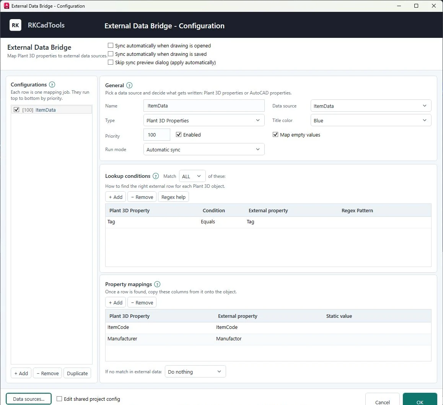Duplicate the selected configuration
Image resolution: width=443 pixels, height=405 pixels.
click(77, 373)
